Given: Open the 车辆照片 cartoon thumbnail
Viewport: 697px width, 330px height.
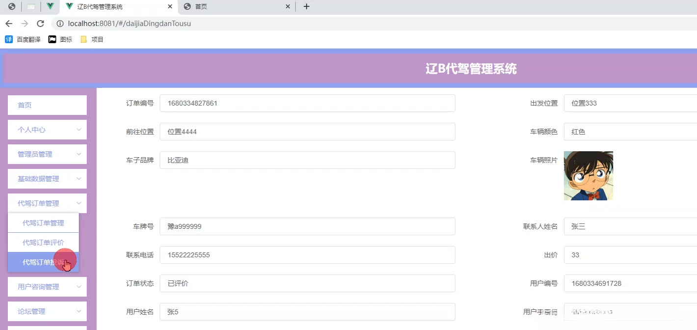Looking at the screenshot, I should pos(589,176).
